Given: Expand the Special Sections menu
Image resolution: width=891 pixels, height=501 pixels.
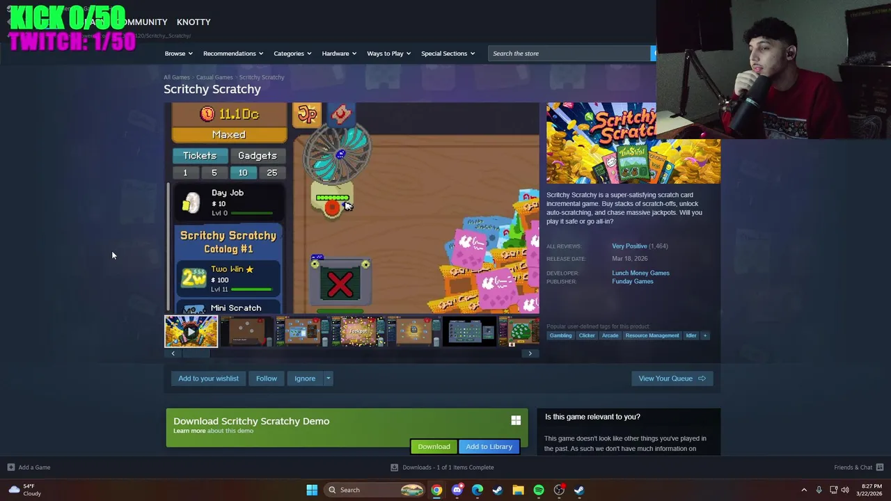Looking at the screenshot, I should click(448, 54).
